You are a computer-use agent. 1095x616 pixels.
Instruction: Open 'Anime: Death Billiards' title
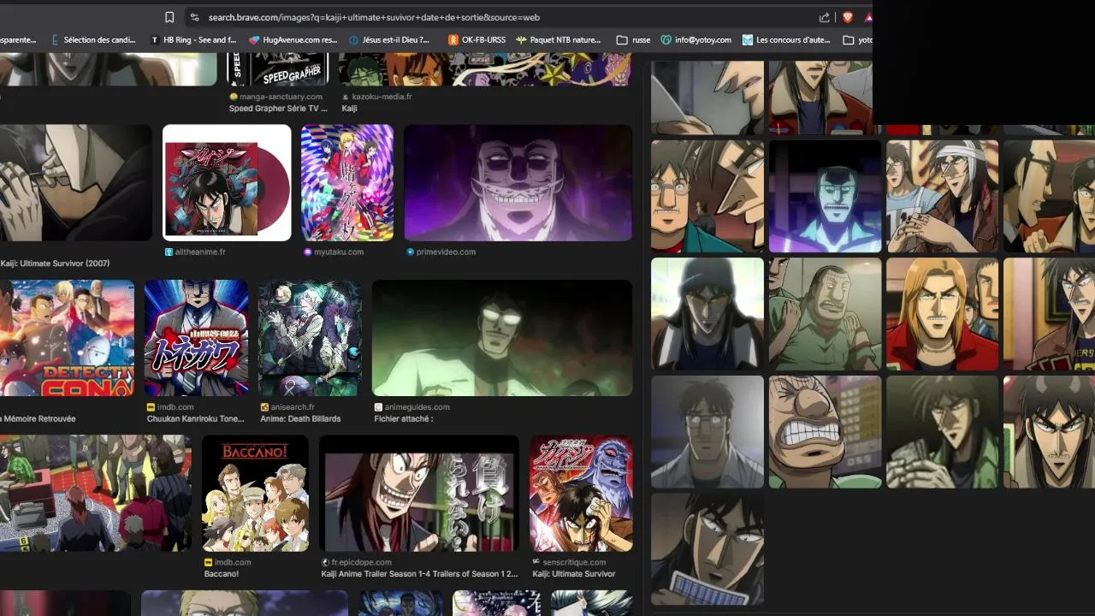click(300, 418)
